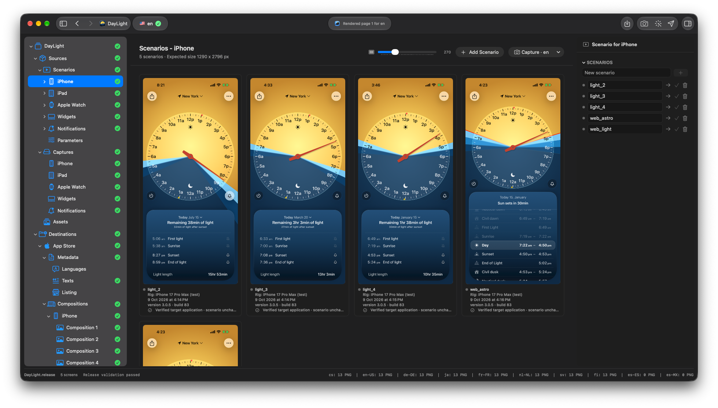
Task: Open New York location picker in light_2 preview
Action: coord(190,96)
